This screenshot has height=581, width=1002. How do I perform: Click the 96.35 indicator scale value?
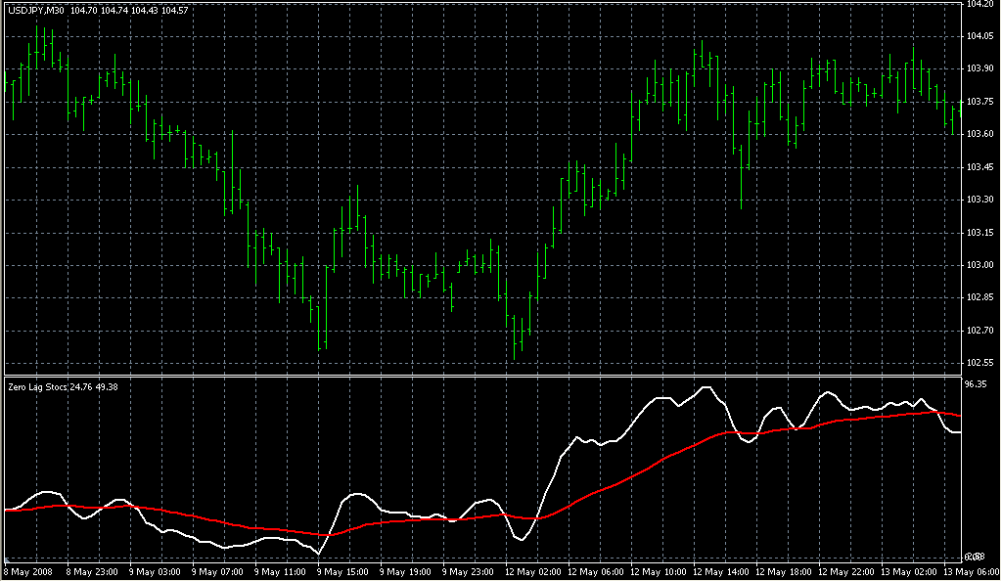click(x=976, y=384)
